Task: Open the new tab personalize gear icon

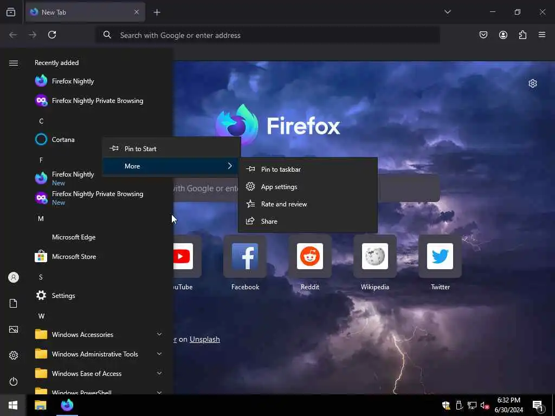Action: (x=533, y=83)
